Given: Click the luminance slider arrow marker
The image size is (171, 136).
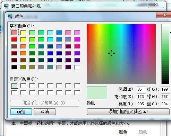Looking at the screenshot, I should (x=170, y=33).
